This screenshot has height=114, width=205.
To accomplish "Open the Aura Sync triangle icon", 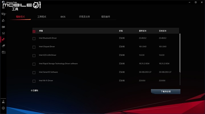I will (3, 20).
